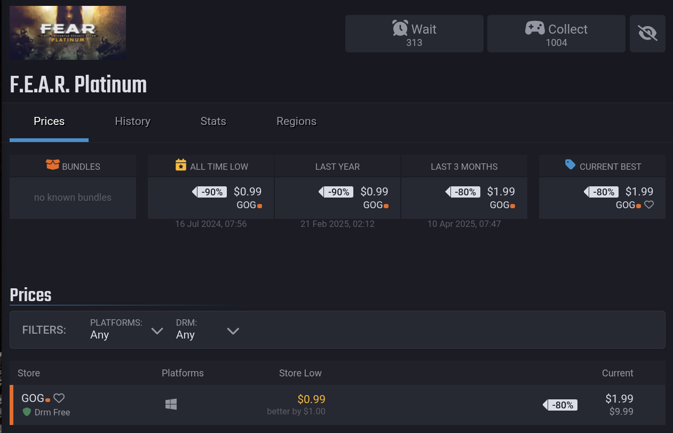This screenshot has width=673, height=433.
Task: Click the All Time Low calendar icon
Action: click(x=181, y=165)
